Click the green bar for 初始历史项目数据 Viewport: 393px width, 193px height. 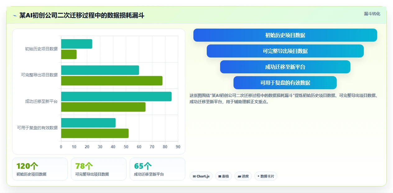[x=69, y=54]
